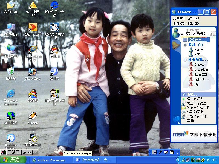The image size is (219, 164).
Task: Click 五笔型 input method switch button
Action: click(x=14, y=152)
